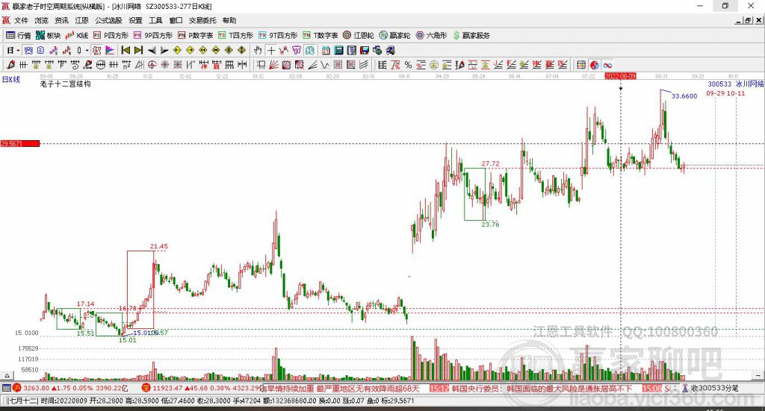Screen dimensions: 765x411
Task: Open the P数字表 tool
Action: point(196,35)
